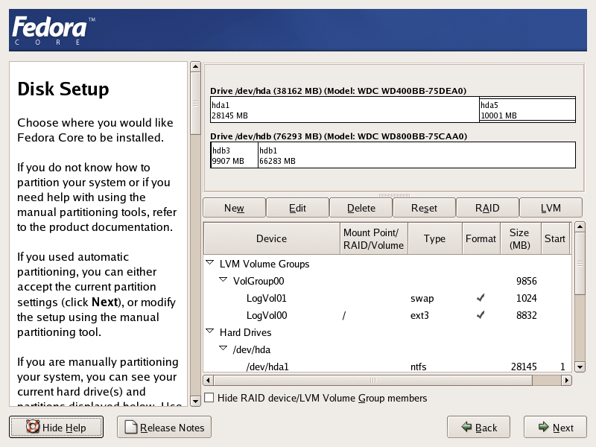Click the horizontal scrollbar left arrow
The height and width of the screenshot is (447, 596).
[x=208, y=380]
